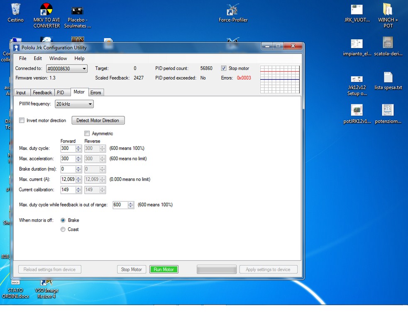Open the Window menu
Viewport: 408px width, 318px height.
point(58,58)
